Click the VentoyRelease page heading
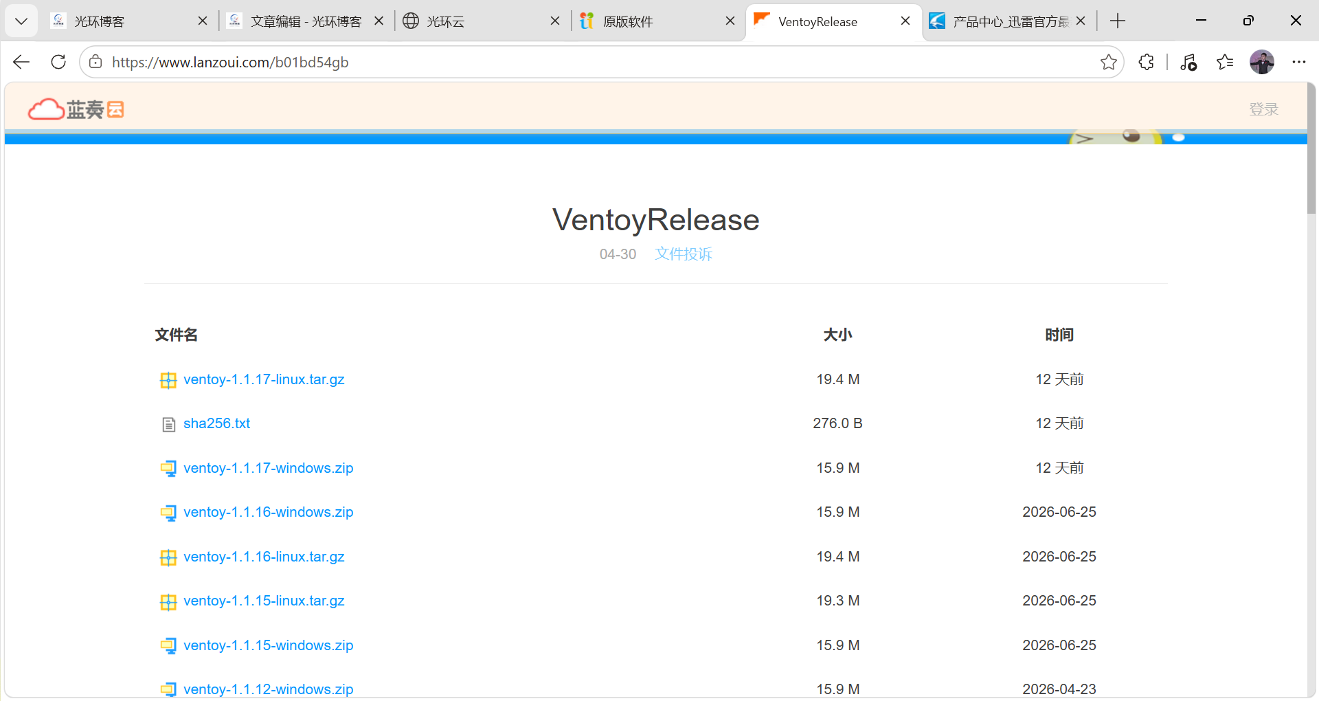The height and width of the screenshot is (701, 1319). [x=656, y=220]
